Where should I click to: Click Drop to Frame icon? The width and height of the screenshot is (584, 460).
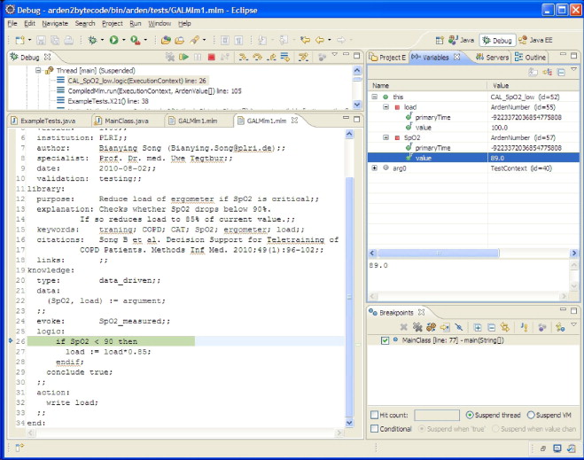tap(285, 57)
